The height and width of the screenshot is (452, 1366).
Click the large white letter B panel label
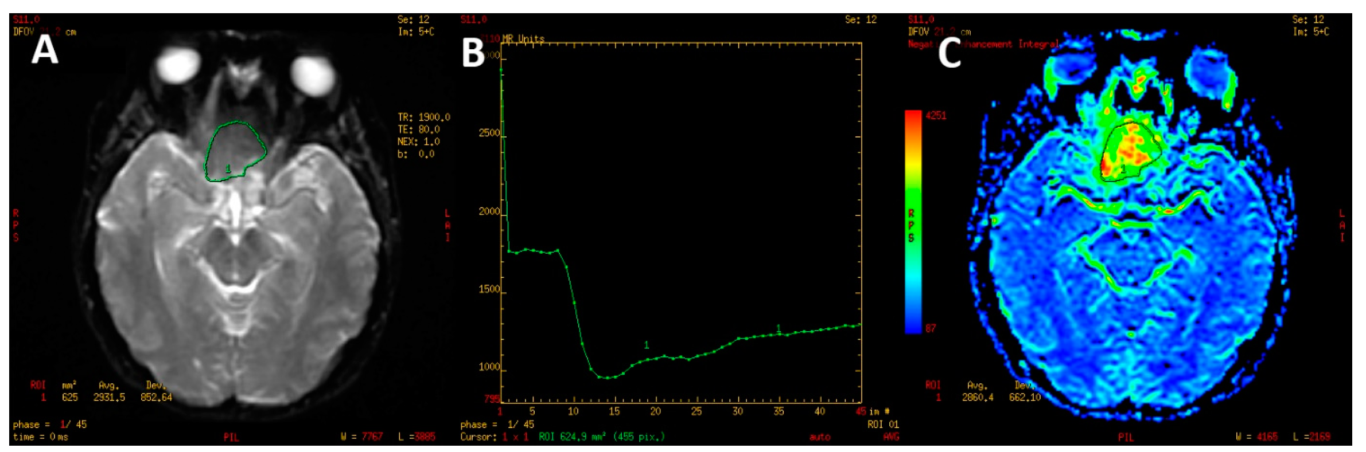click(473, 53)
